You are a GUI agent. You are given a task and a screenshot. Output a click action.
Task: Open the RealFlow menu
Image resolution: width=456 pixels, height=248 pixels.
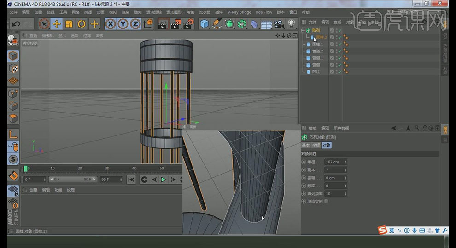point(264,12)
